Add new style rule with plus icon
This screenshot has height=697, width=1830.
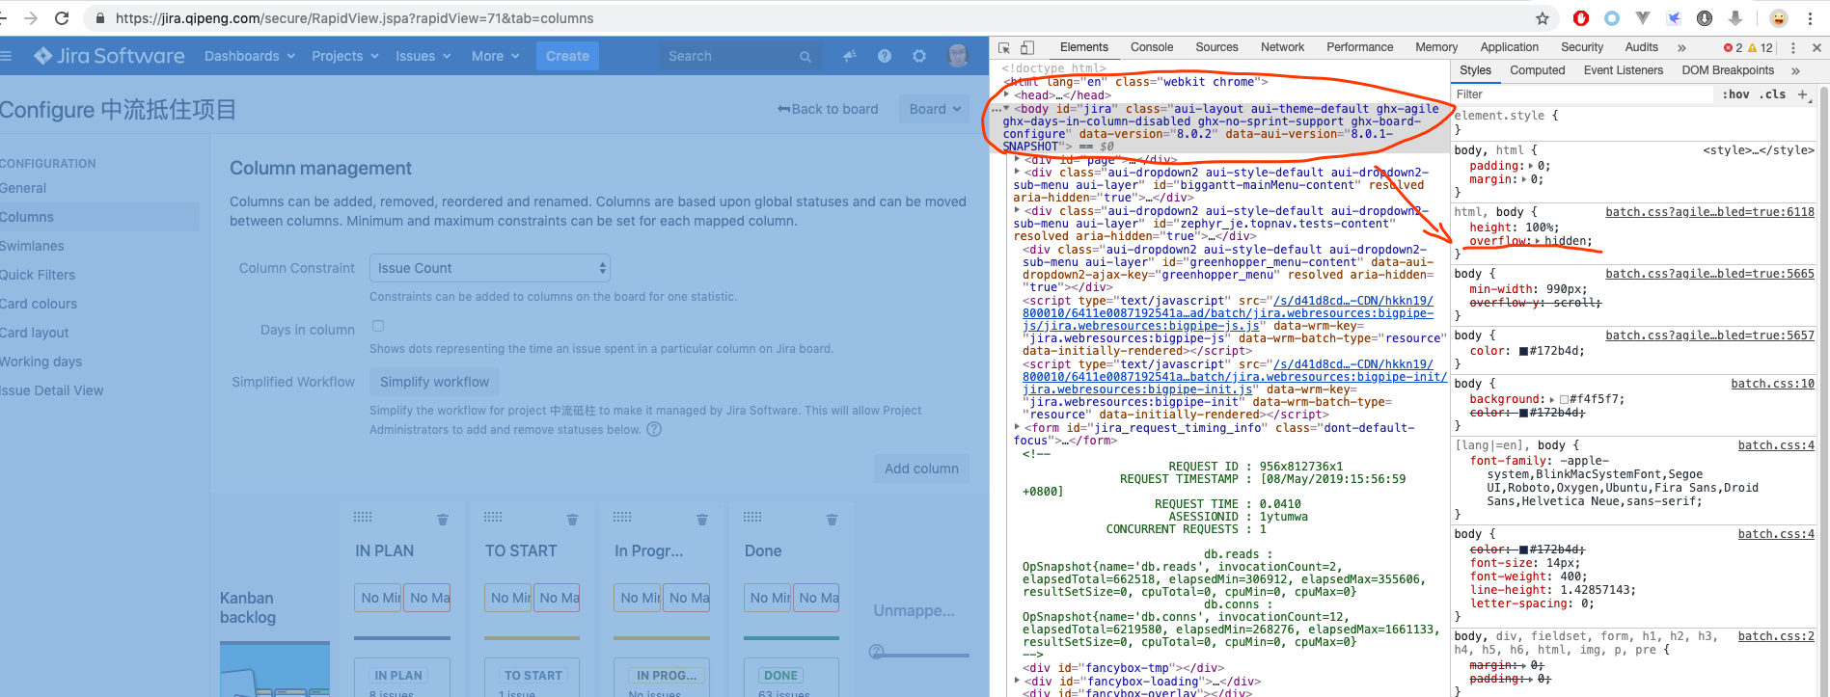click(1802, 94)
